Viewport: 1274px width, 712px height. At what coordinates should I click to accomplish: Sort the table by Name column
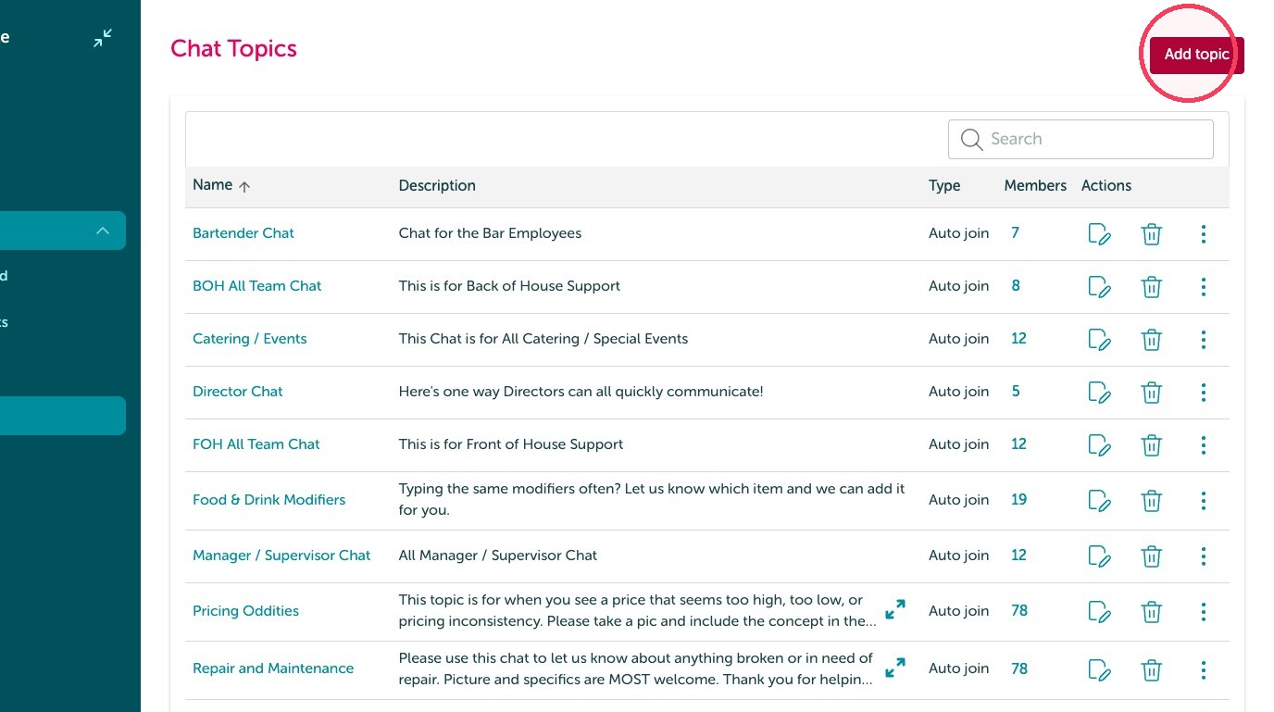coord(221,185)
